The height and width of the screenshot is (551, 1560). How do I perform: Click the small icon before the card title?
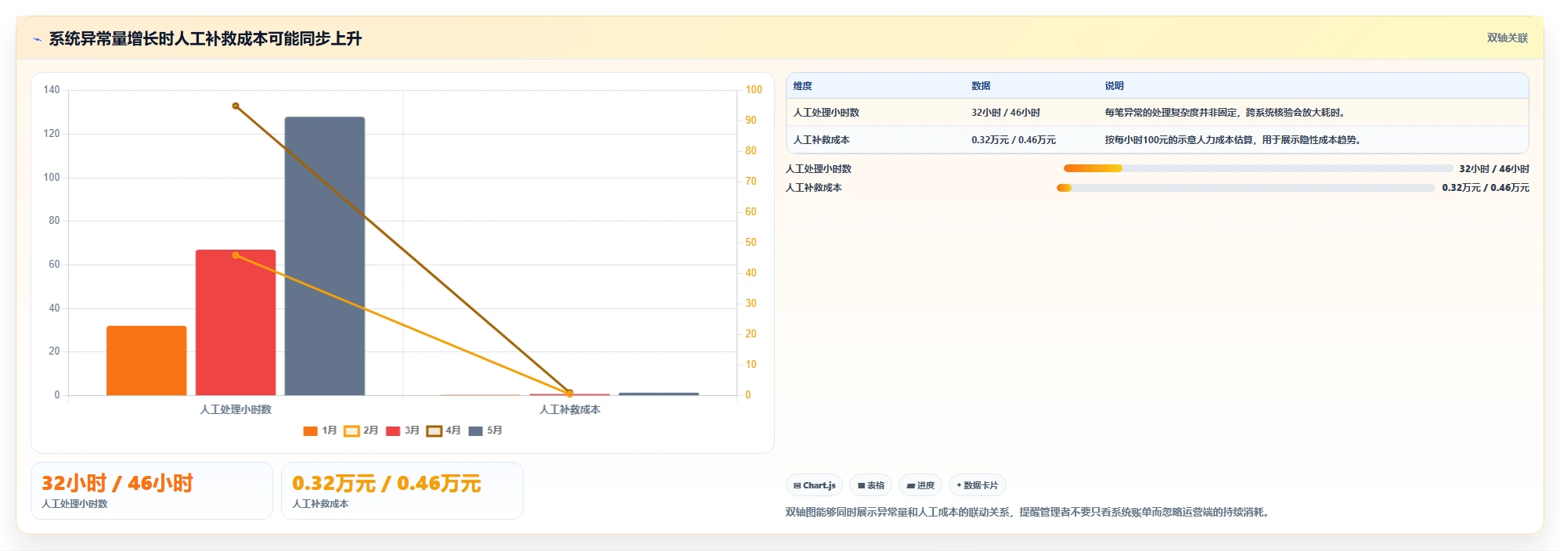tap(37, 39)
